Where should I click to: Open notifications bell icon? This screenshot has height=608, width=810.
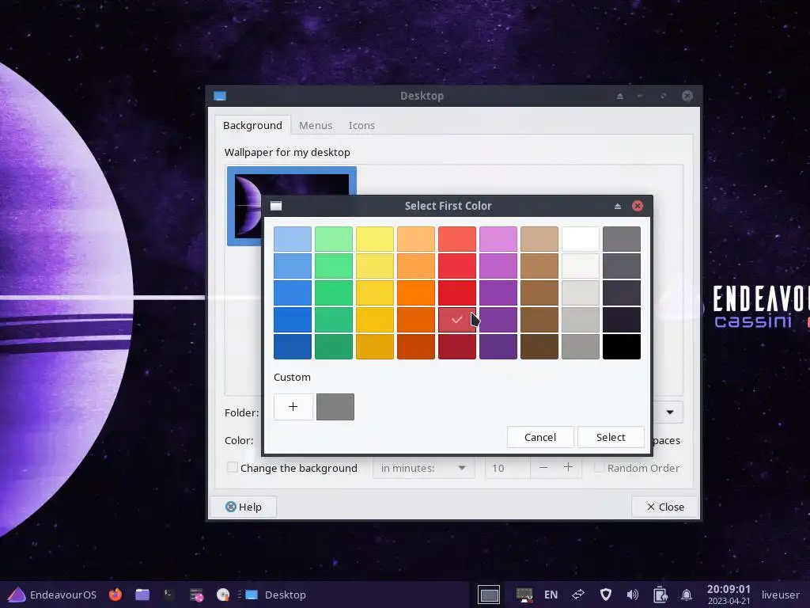(687, 595)
